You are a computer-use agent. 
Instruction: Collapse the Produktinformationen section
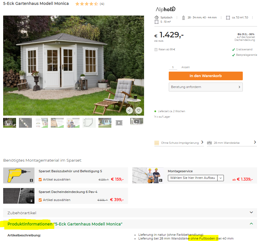click(x=130, y=224)
